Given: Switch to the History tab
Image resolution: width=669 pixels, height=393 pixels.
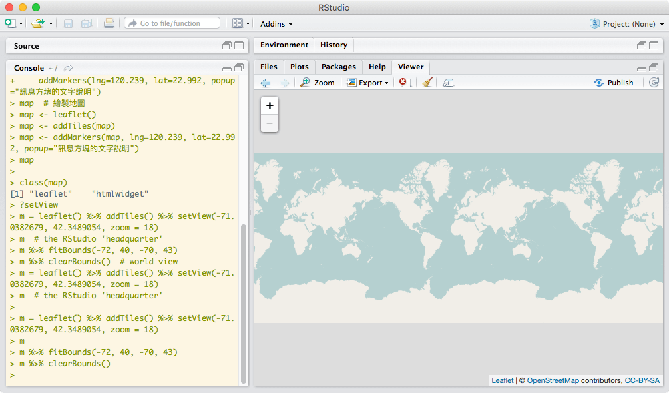Looking at the screenshot, I should [334, 45].
